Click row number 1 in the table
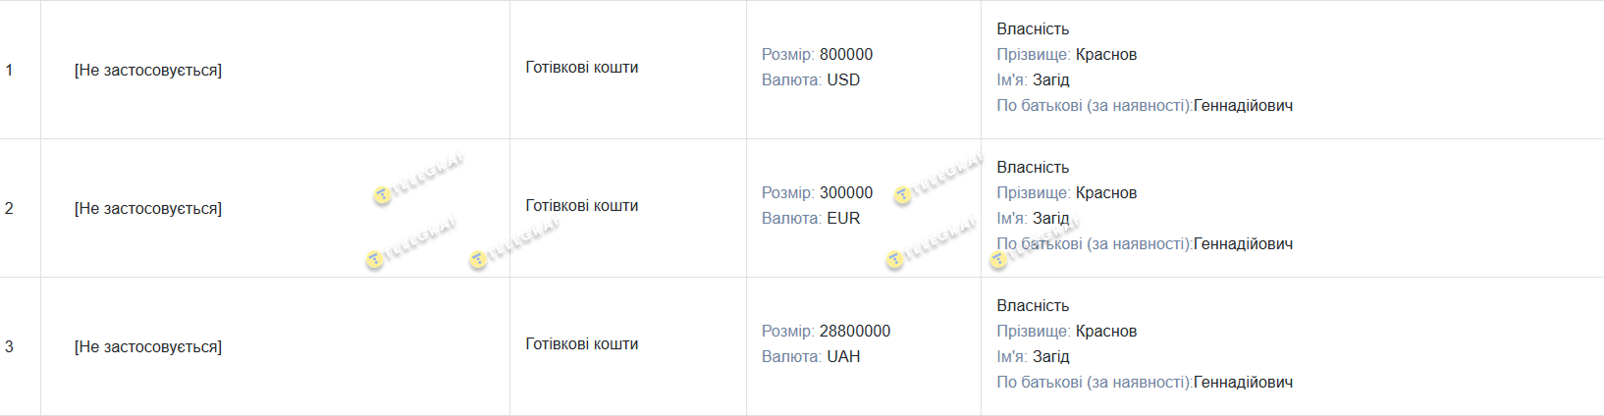 [x=9, y=70]
